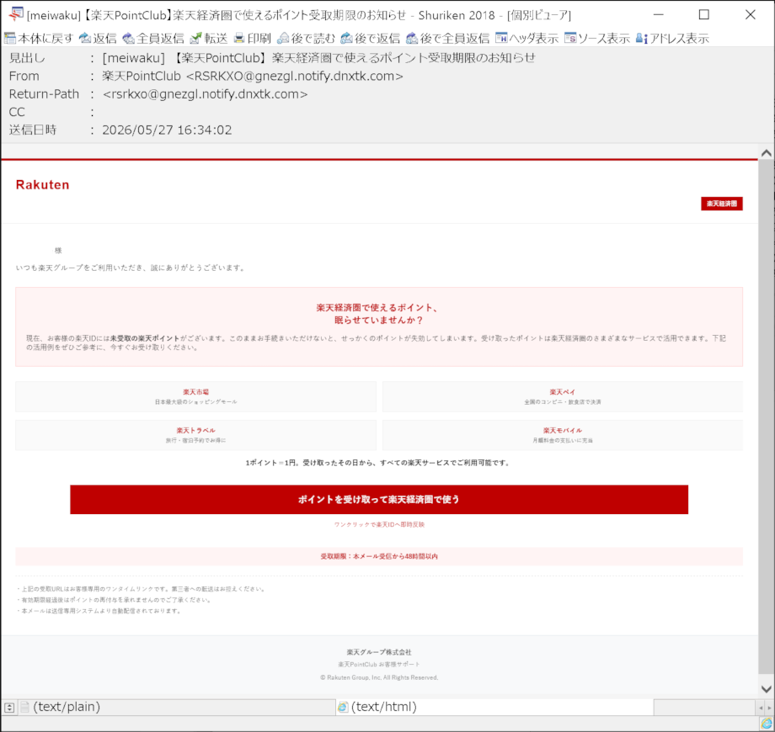Click the Shuriken app icon in title bar
The image size is (775, 732).
point(16,14)
